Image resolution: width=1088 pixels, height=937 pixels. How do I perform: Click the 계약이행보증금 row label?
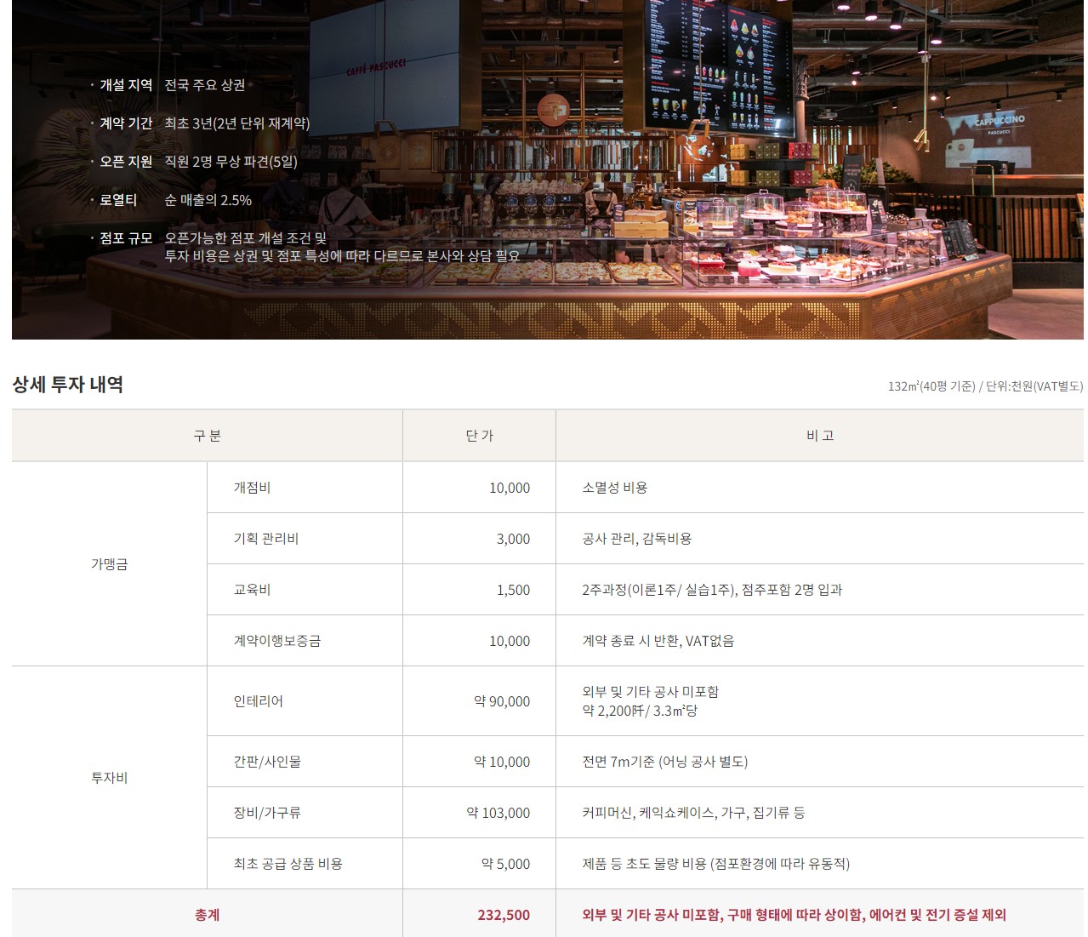click(277, 641)
